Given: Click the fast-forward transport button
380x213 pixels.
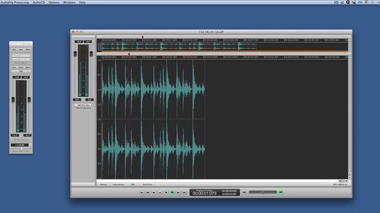Looking at the screenshot, I should point(178,192).
